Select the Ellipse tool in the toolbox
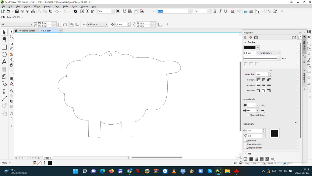The width and height of the screenshot is (312, 176). point(4,54)
